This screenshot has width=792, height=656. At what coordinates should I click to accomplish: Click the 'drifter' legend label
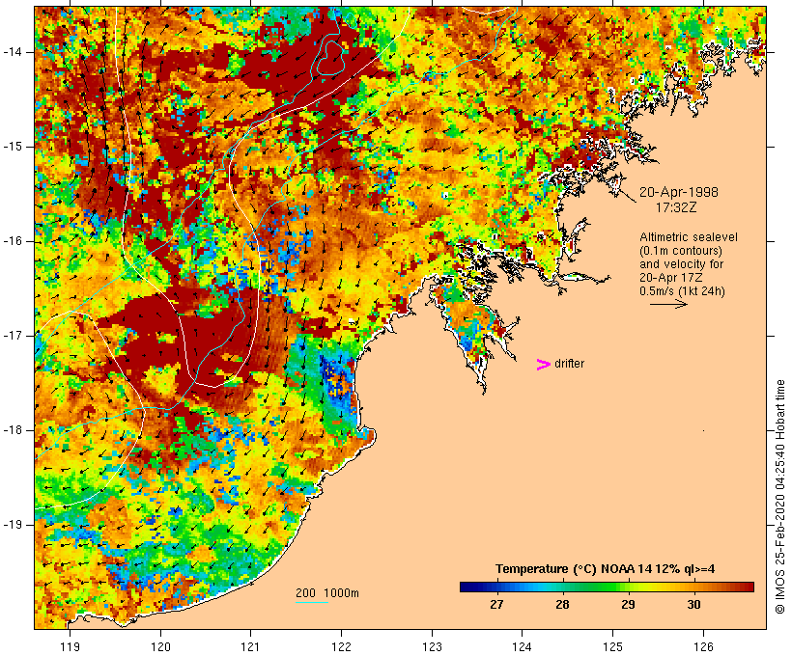click(569, 364)
